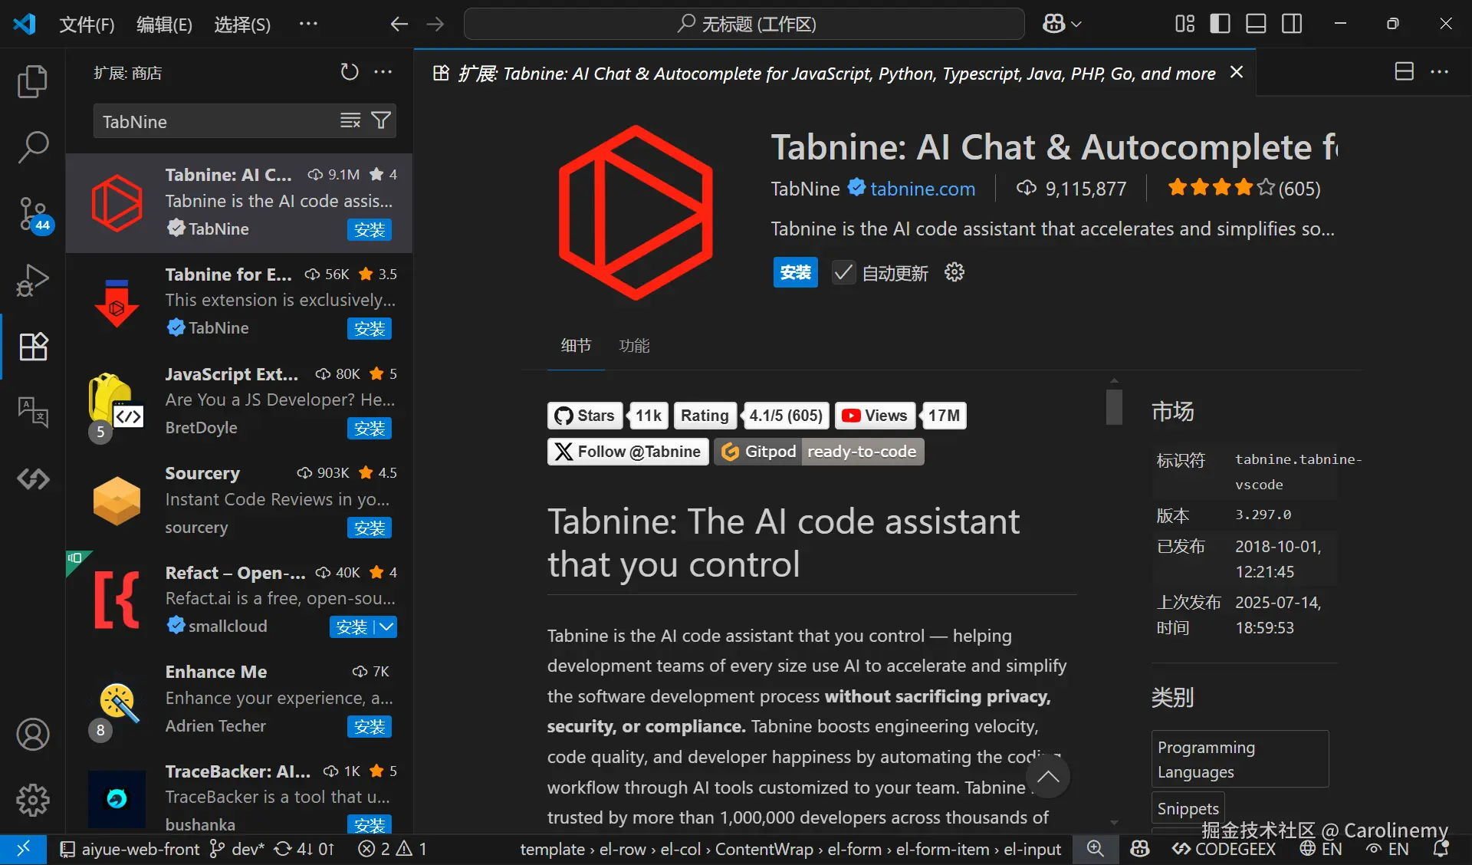Select the Sourcery extension row
Screen dimensions: 1472x865
pos(239,501)
